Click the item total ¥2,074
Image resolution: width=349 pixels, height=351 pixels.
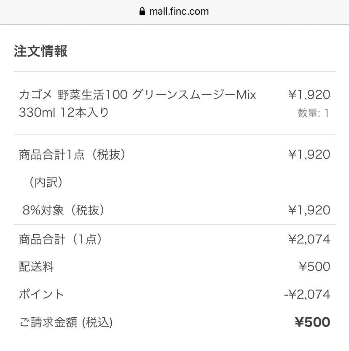[x=309, y=239]
